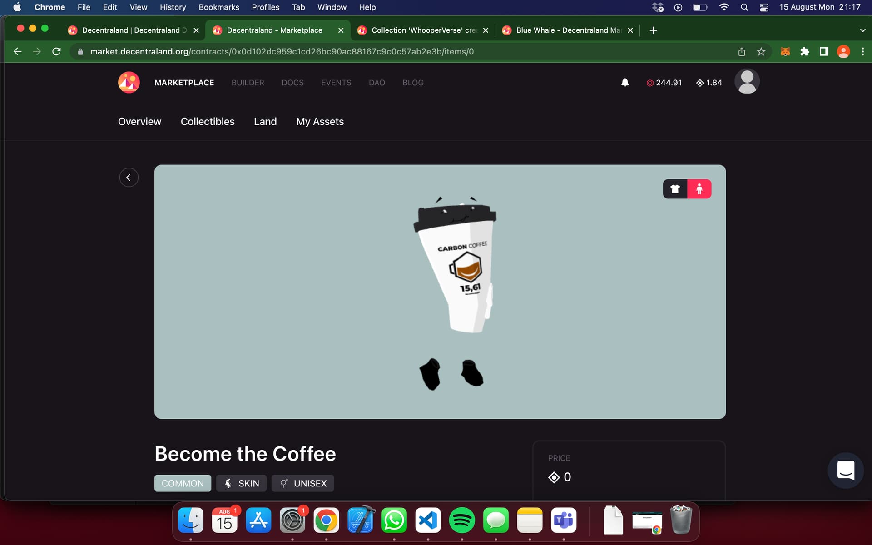This screenshot has width=872, height=545.
Task: Click the Decentraland logo
Action: point(129,82)
